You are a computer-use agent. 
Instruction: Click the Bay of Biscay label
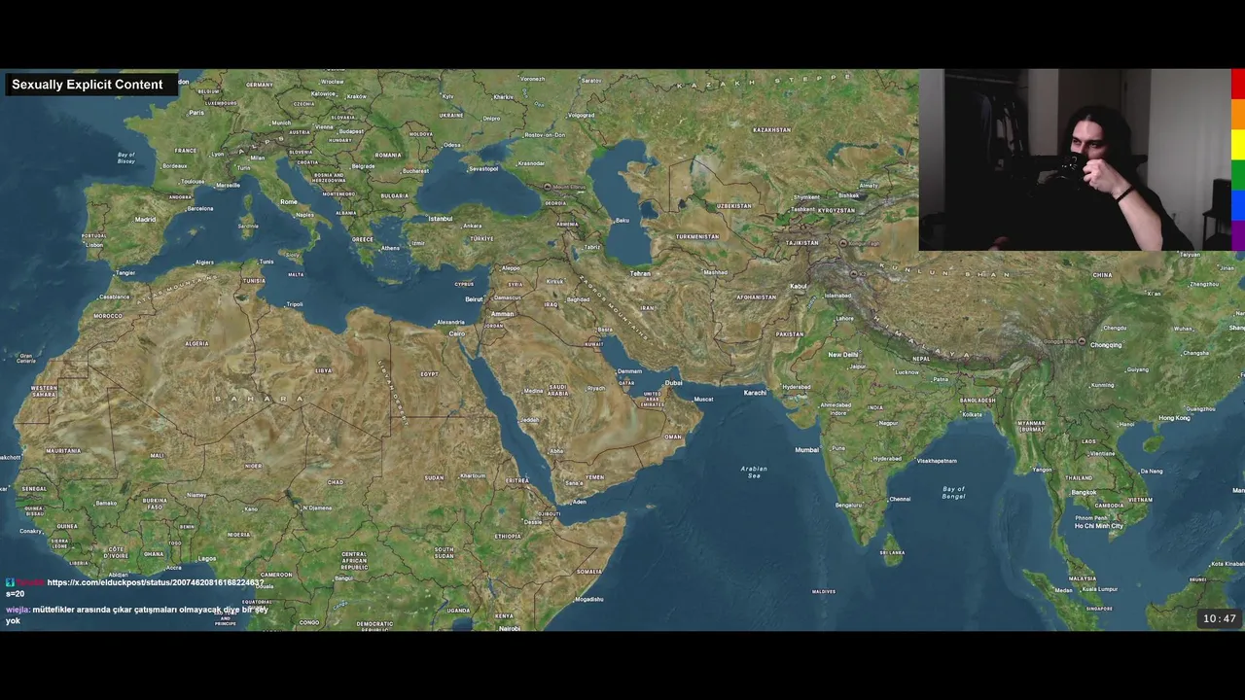tap(126, 157)
